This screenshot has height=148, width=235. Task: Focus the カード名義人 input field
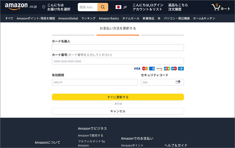point(118,47)
